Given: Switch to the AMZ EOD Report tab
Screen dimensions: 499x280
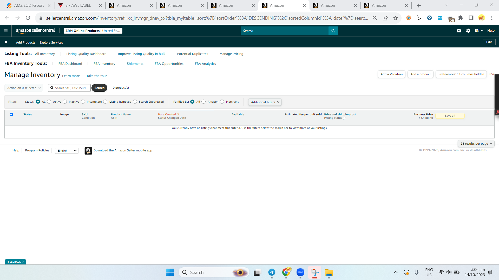Looking at the screenshot, I should coord(29,5).
